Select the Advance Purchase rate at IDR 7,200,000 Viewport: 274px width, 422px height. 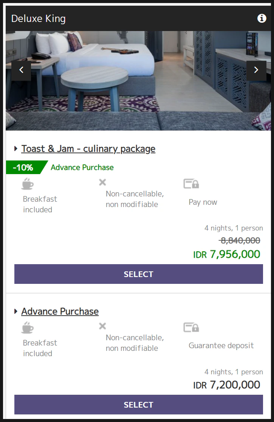(x=138, y=405)
